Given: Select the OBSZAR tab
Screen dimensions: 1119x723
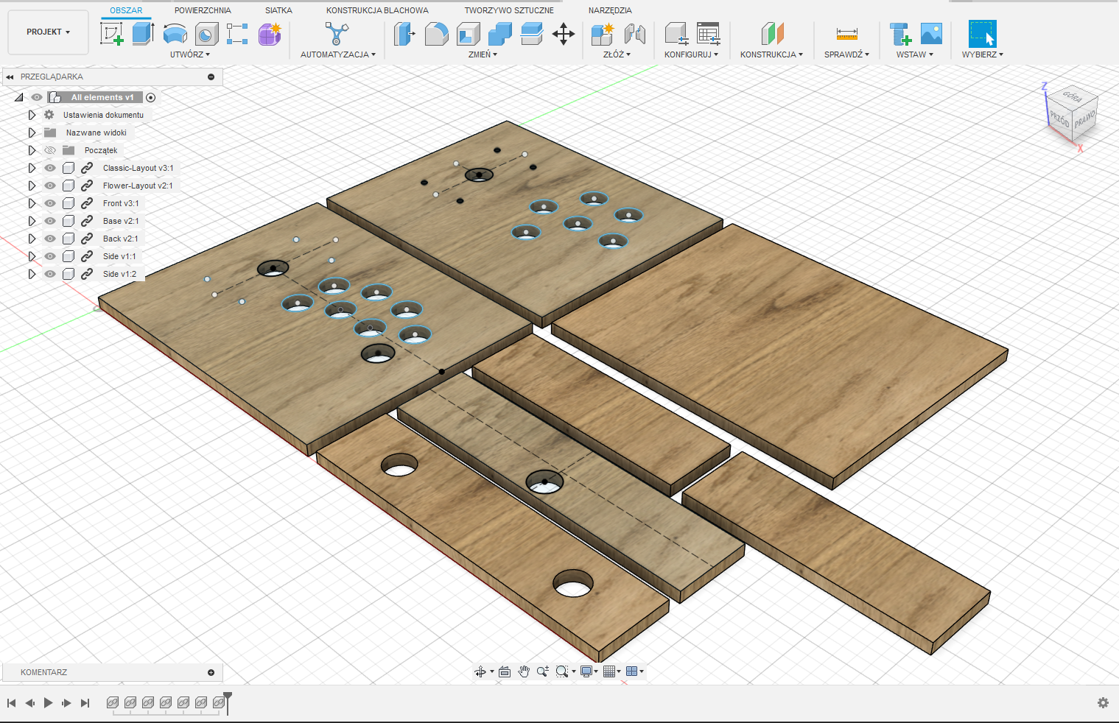Looking at the screenshot, I should [x=126, y=10].
